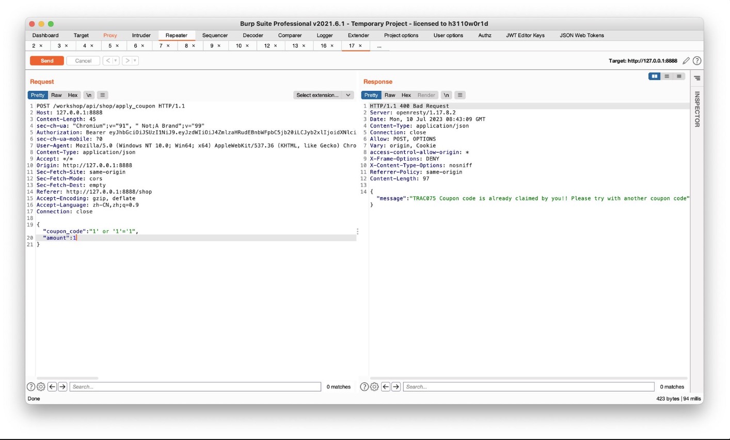Screen dimensions: 730x440
Task: Open the history forward dropdown arrow
Action: pos(135,61)
